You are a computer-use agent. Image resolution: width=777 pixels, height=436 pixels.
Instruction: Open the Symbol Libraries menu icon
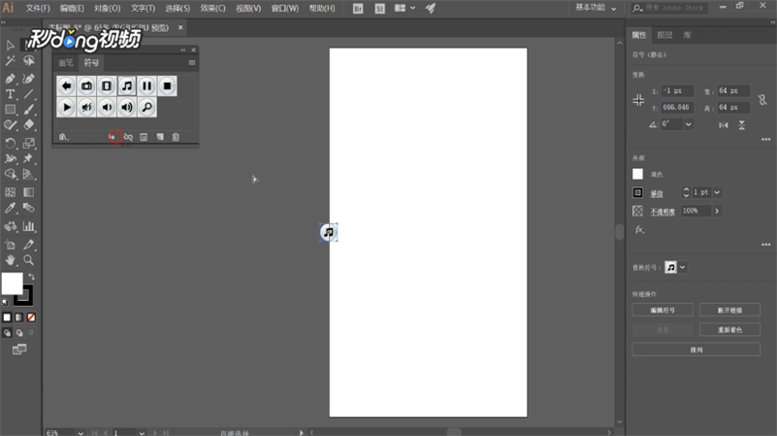pos(63,137)
